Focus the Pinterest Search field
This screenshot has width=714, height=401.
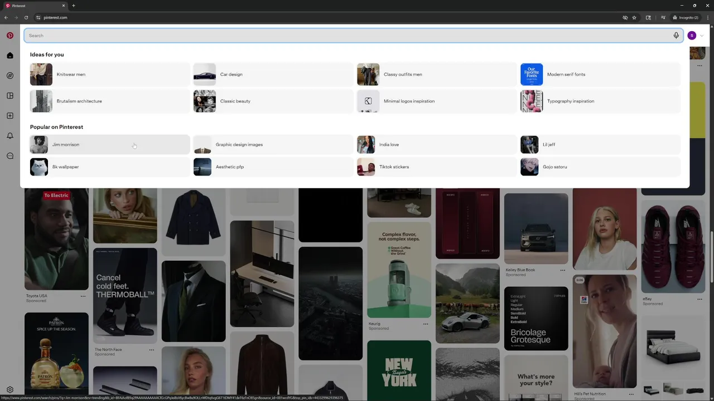tap(354, 36)
